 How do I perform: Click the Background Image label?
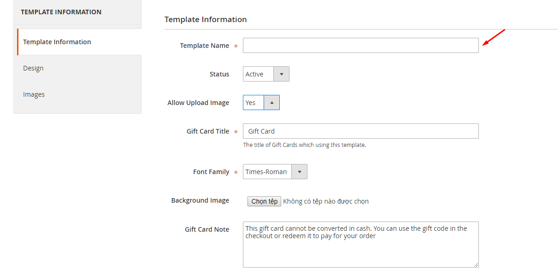200,200
